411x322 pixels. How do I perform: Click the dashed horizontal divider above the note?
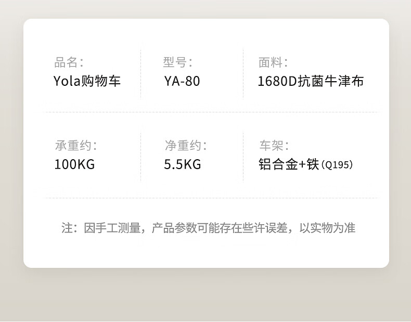(208, 198)
